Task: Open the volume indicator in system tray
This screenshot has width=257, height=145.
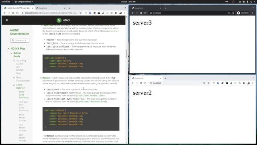Action: click(x=244, y=2)
